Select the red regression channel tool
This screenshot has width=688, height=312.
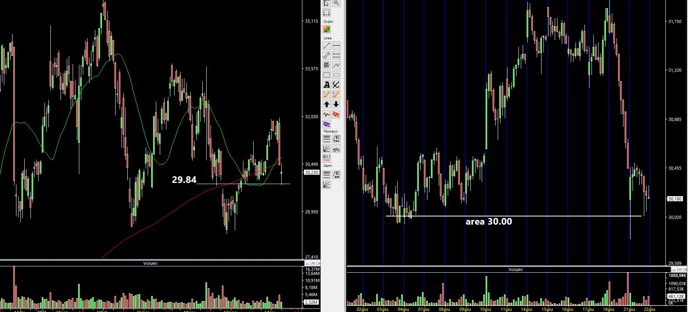tap(336, 114)
